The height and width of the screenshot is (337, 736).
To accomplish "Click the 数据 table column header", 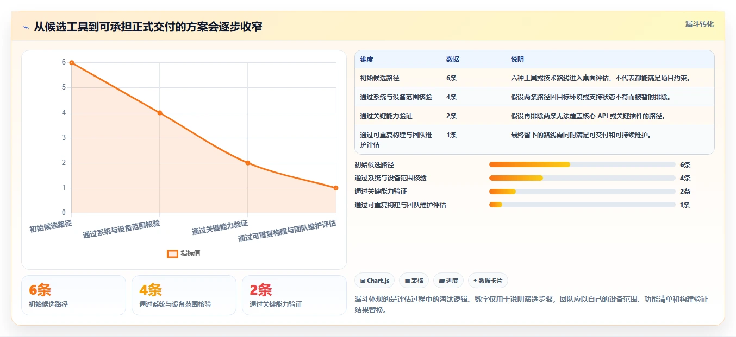I will click(x=453, y=60).
